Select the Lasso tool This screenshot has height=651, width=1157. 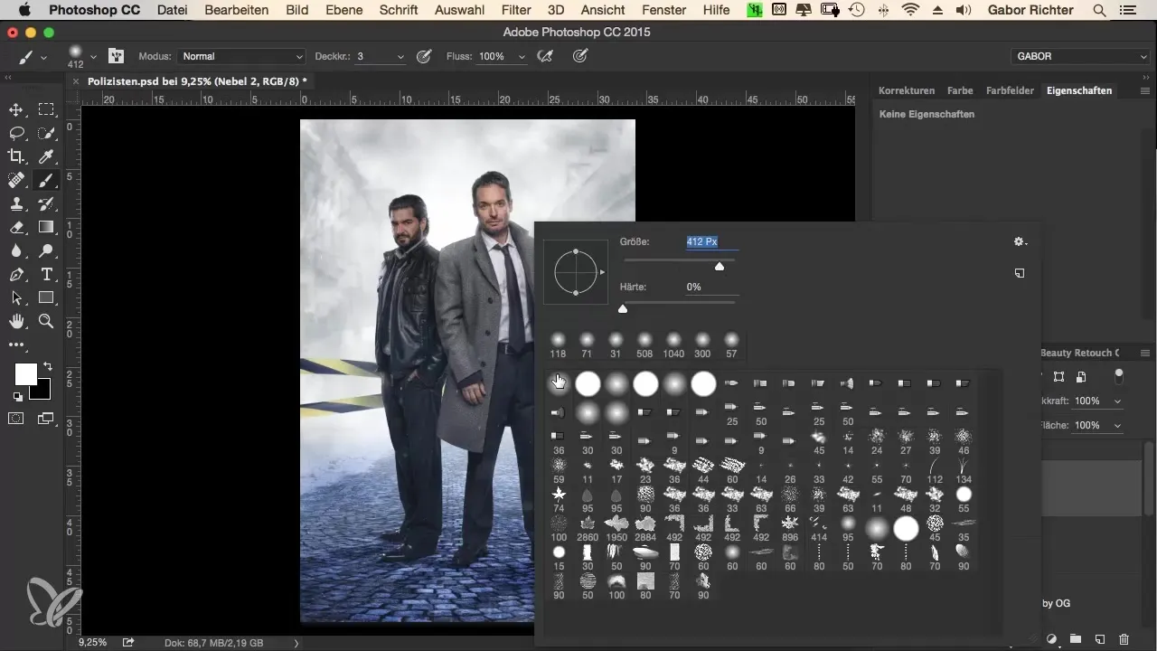[x=16, y=134]
